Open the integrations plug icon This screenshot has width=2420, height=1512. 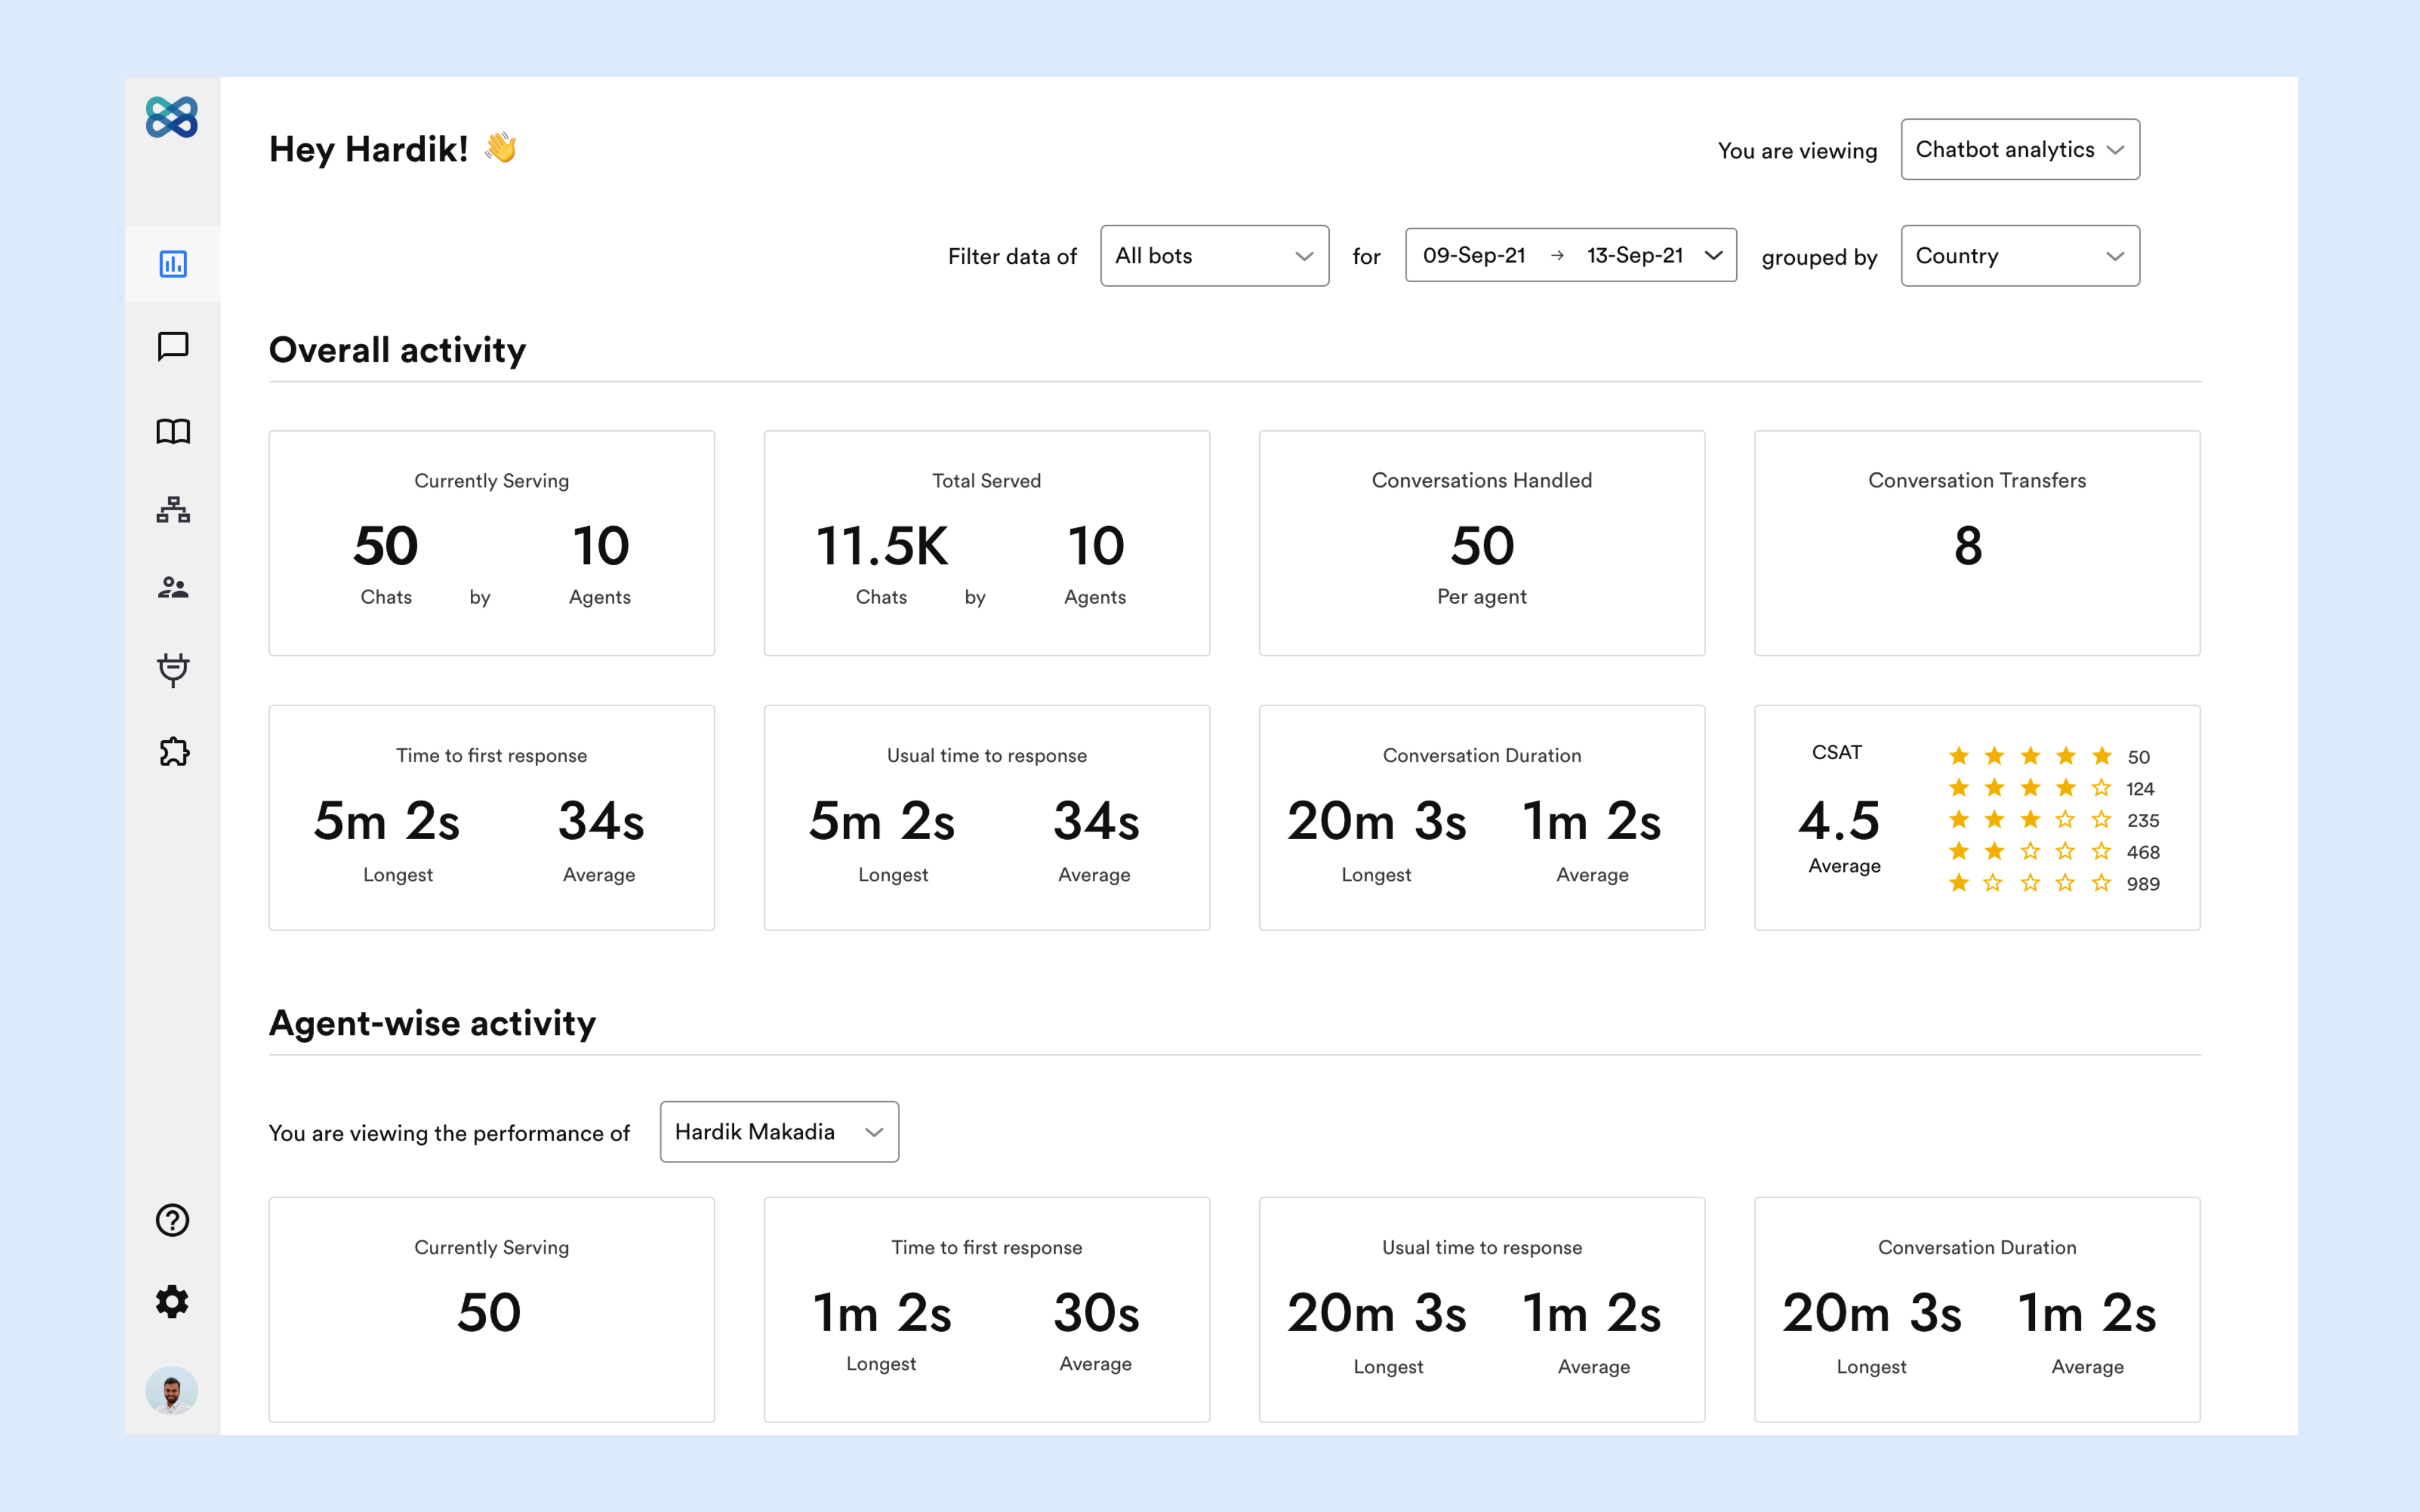172,670
